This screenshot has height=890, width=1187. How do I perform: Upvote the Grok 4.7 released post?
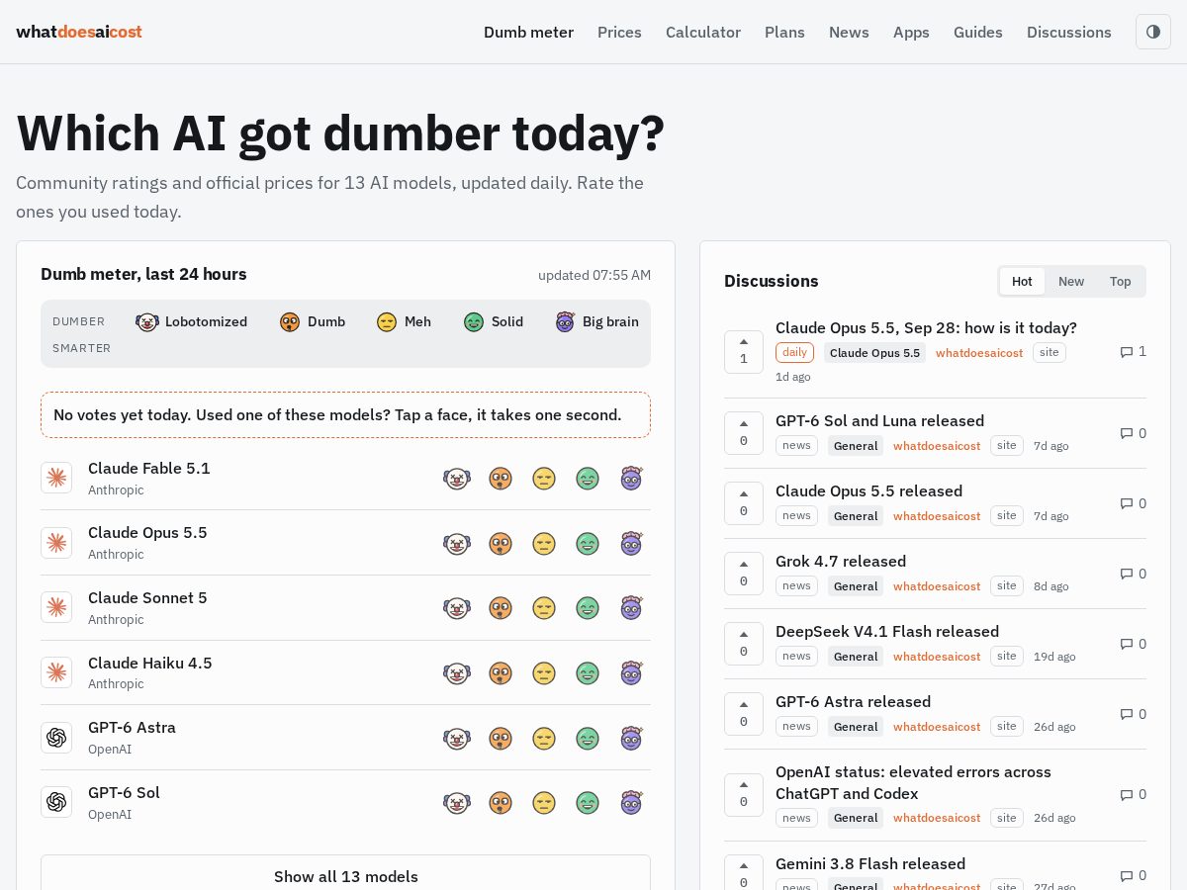(744, 574)
